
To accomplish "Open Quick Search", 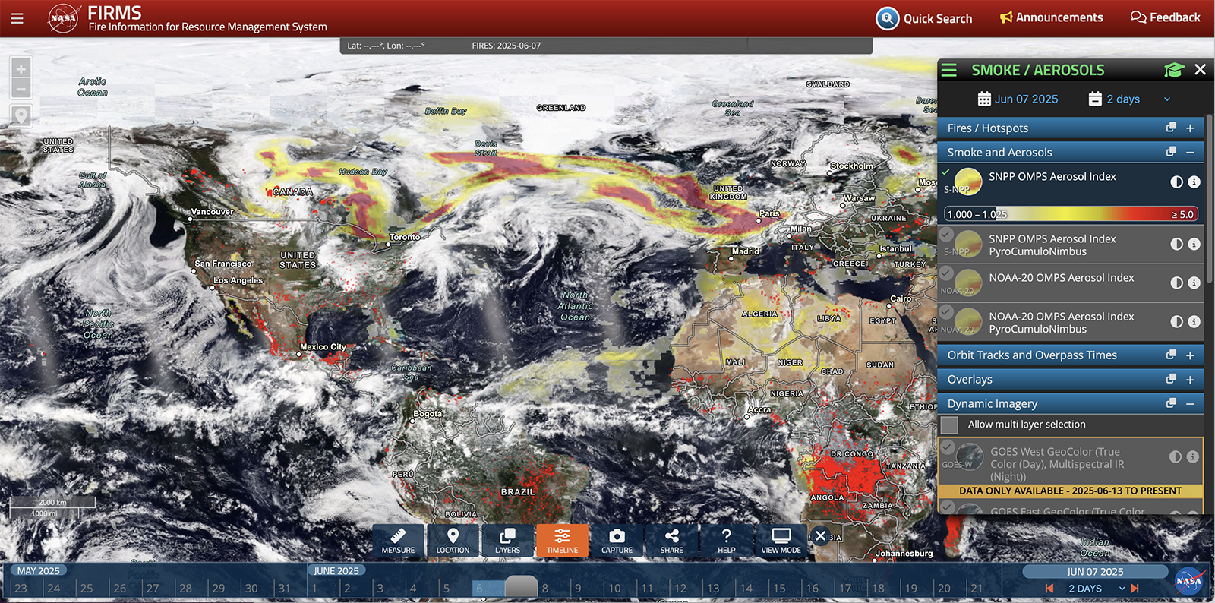I will pos(924,18).
